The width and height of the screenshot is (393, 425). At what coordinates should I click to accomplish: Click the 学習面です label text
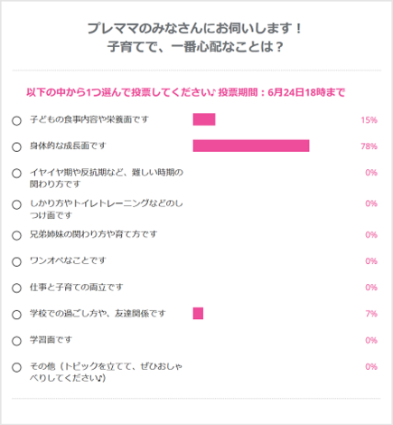(x=51, y=340)
